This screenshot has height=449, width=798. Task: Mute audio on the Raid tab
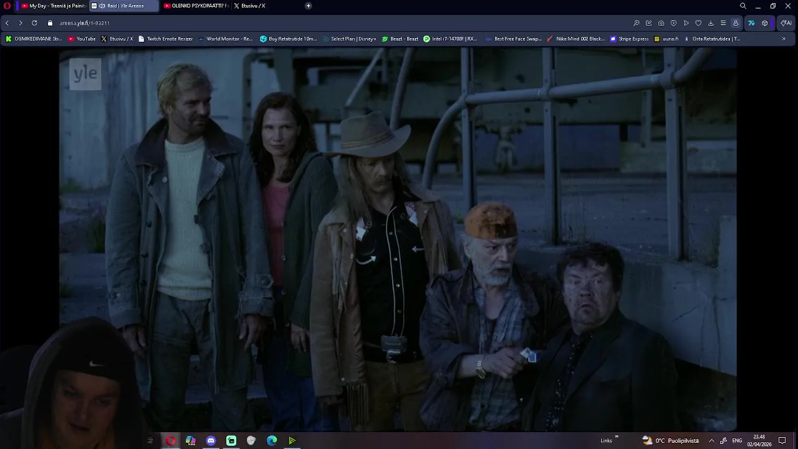(102, 6)
